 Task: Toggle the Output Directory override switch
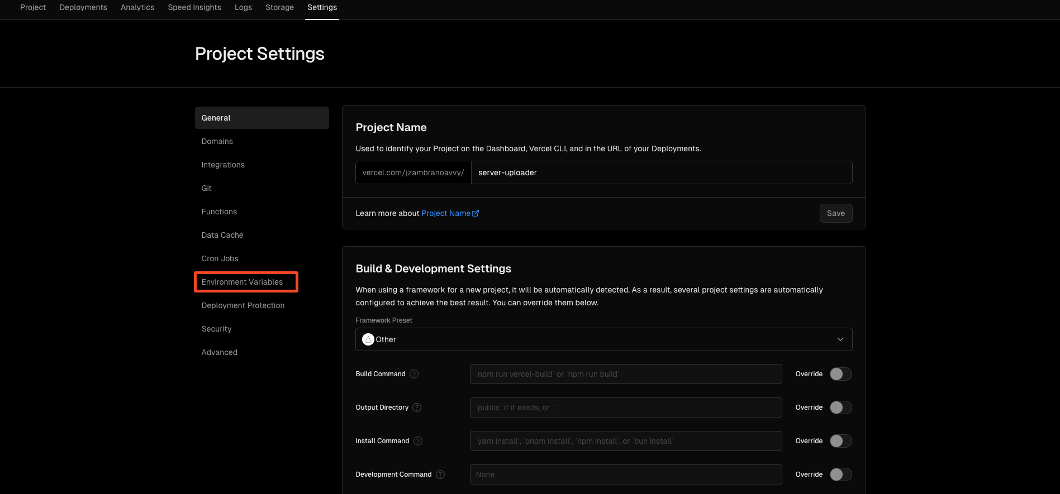pyautogui.click(x=840, y=407)
